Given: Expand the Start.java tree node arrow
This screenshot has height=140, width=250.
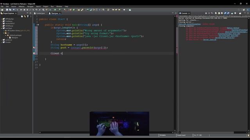Looking at the screenshot, I should [x=8, y=38].
